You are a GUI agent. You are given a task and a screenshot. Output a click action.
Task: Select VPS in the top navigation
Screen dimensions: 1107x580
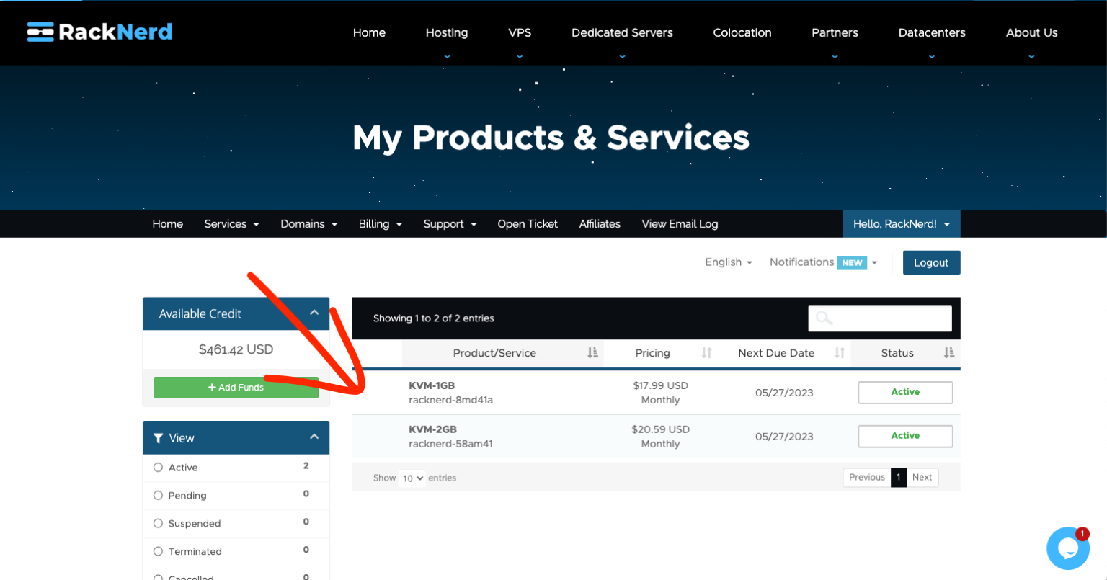coord(520,32)
